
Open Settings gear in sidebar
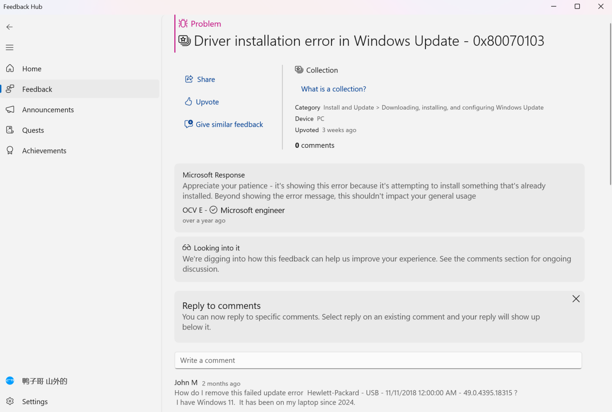pyautogui.click(x=10, y=401)
